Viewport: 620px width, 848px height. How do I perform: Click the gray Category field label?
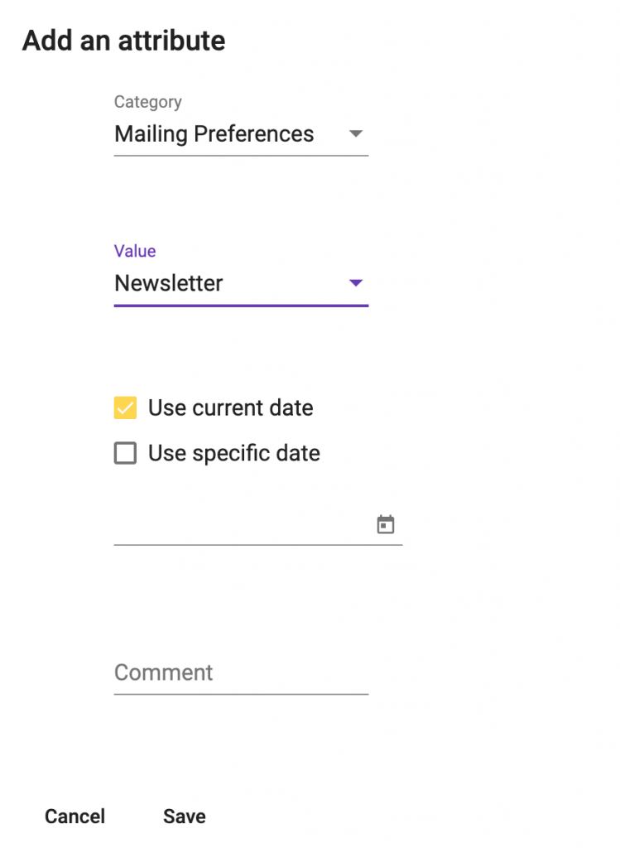point(147,102)
